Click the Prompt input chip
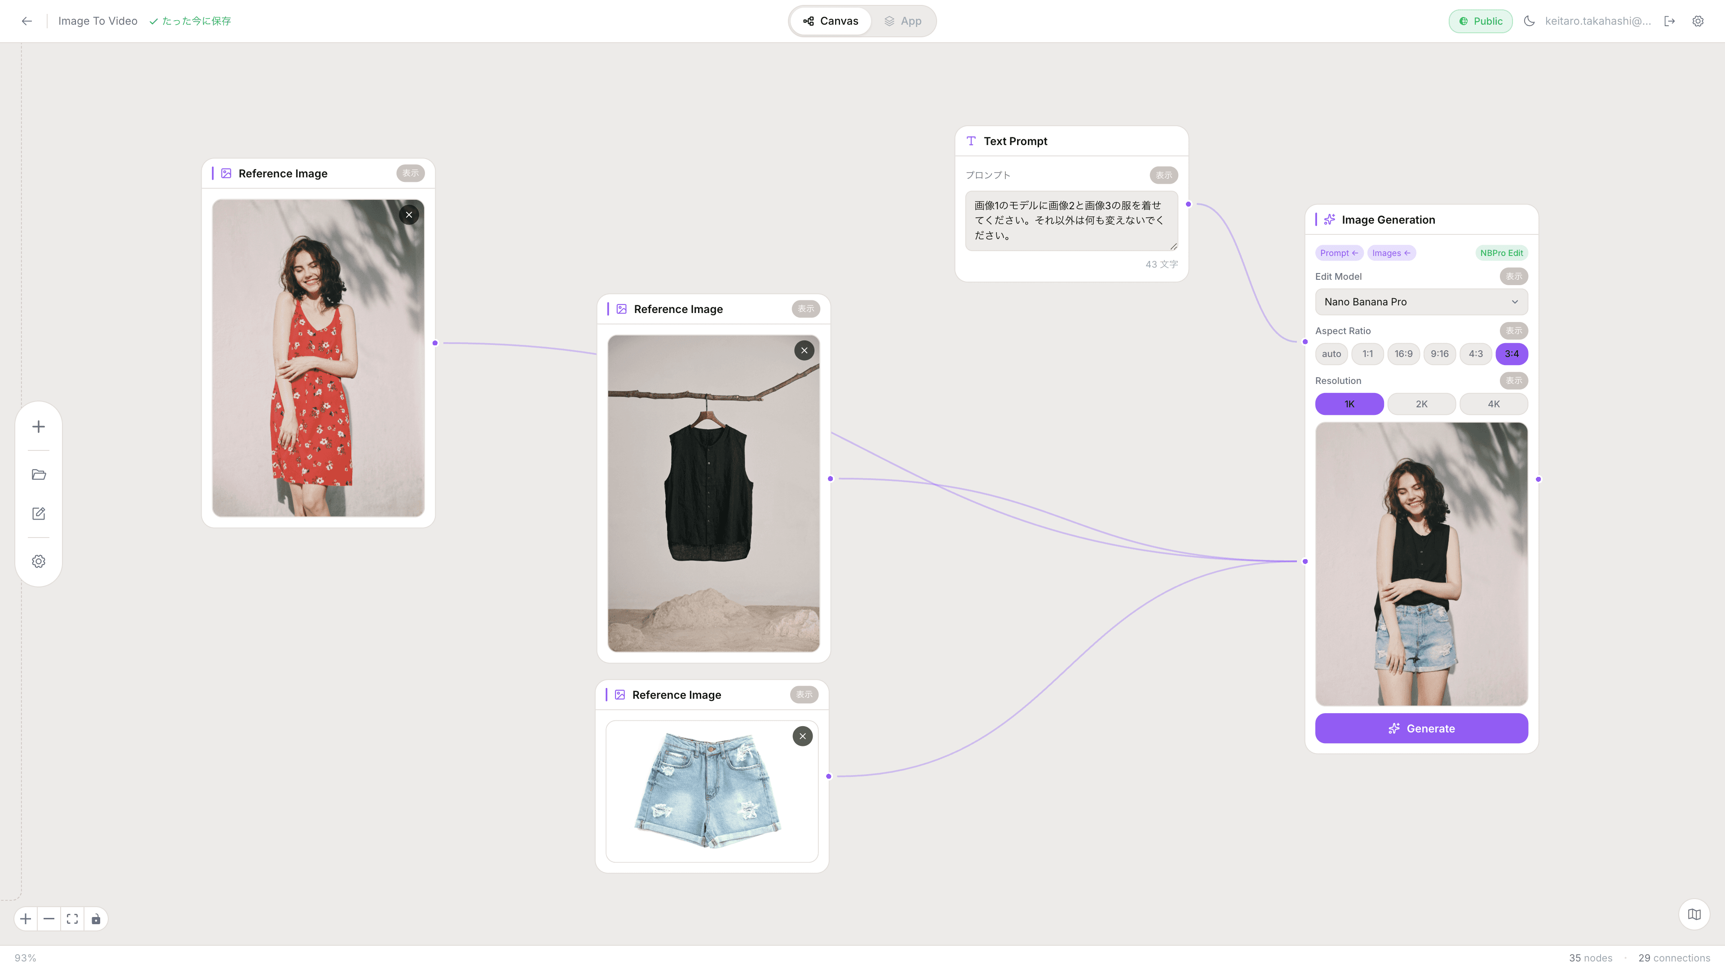 [1338, 253]
